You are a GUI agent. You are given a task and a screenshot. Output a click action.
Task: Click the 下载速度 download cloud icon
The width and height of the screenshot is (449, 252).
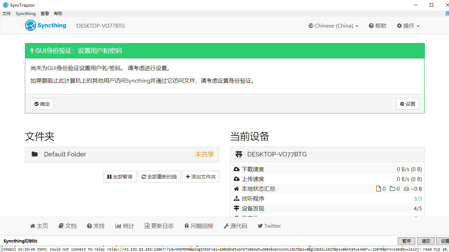coord(236,169)
